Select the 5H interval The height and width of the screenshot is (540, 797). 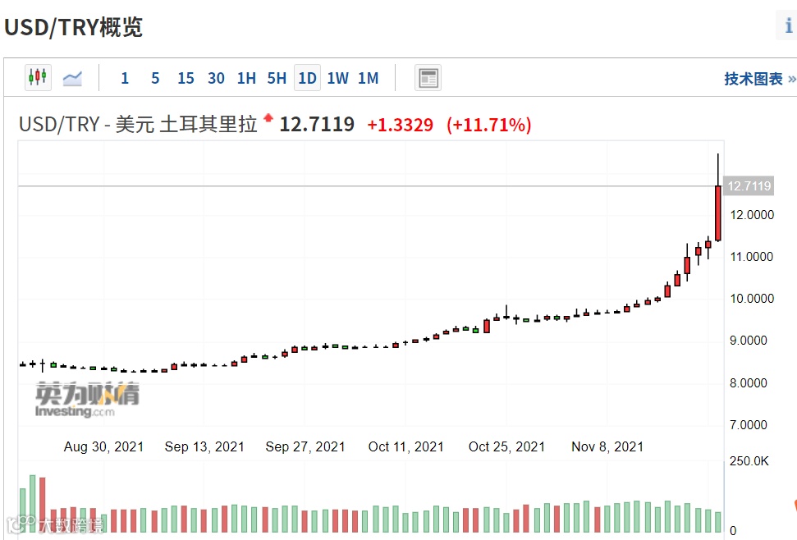click(x=277, y=78)
